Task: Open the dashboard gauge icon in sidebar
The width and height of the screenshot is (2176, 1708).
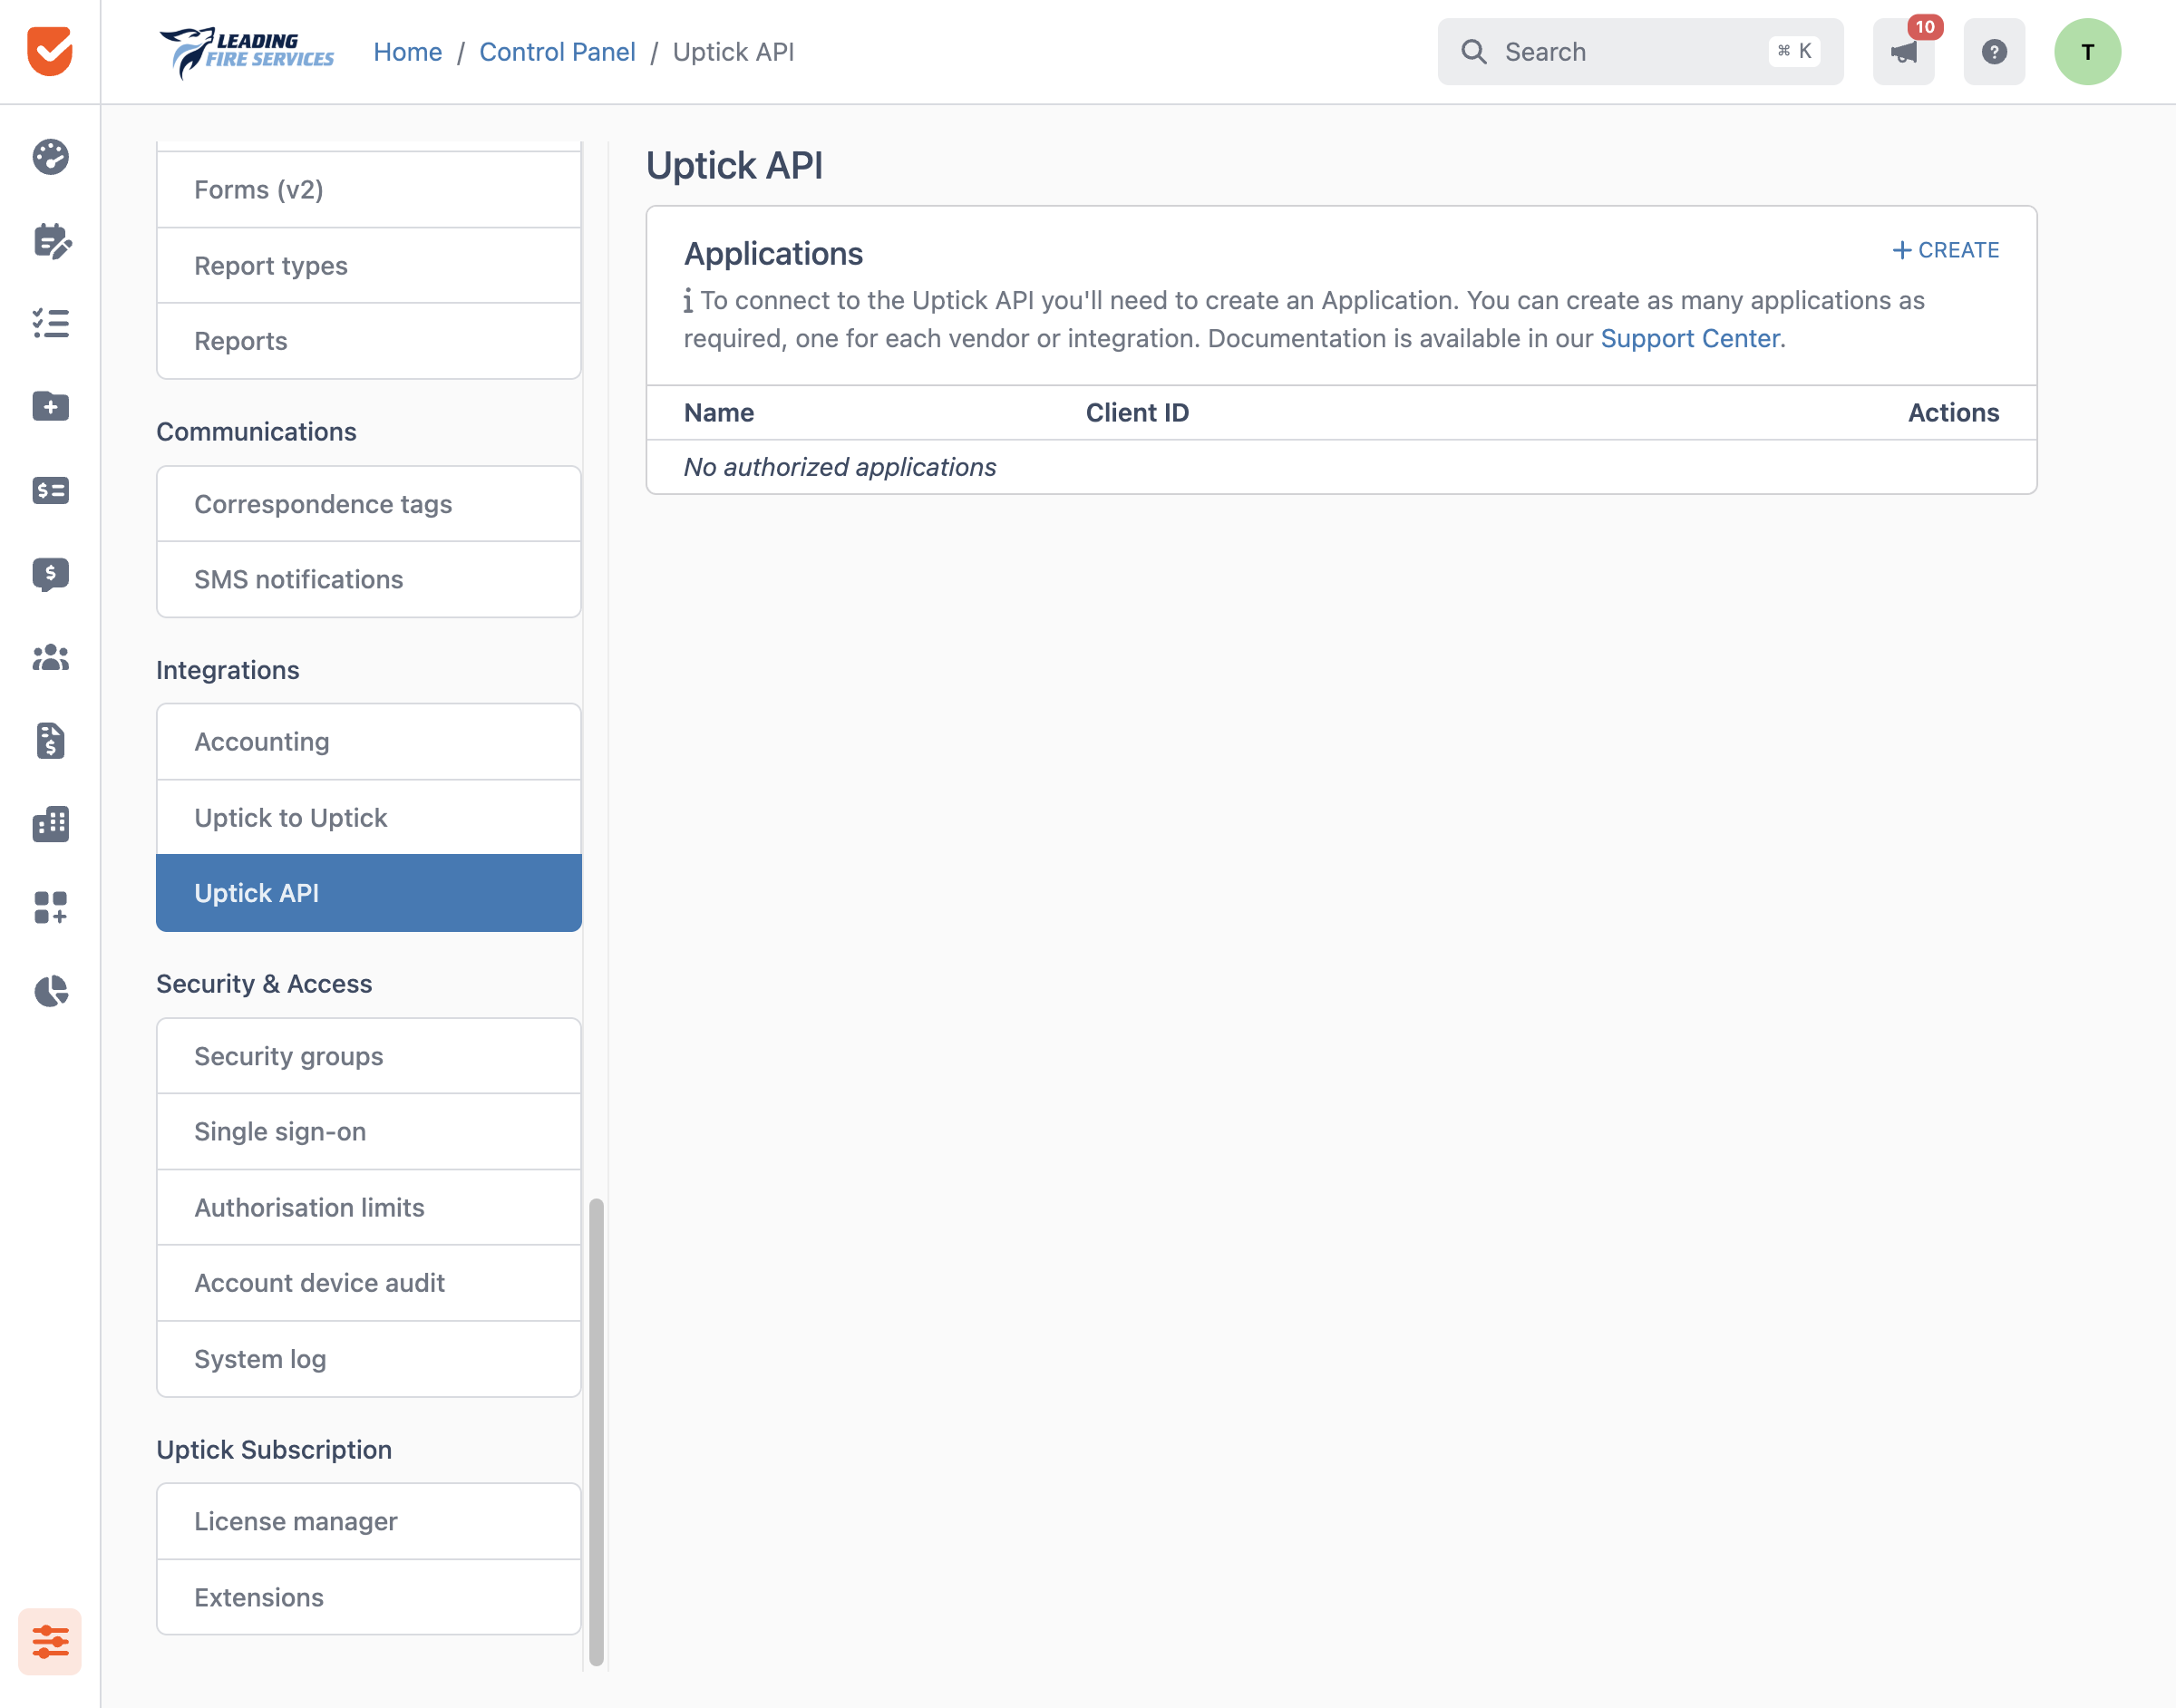Action: click(x=50, y=157)
